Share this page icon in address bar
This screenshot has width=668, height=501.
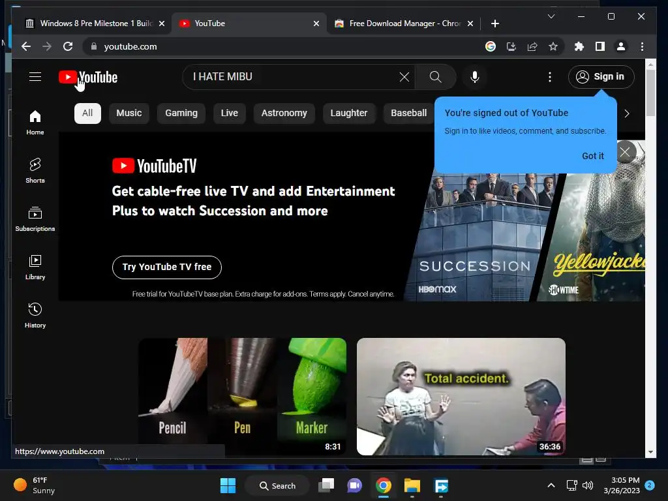click(532, 46)
